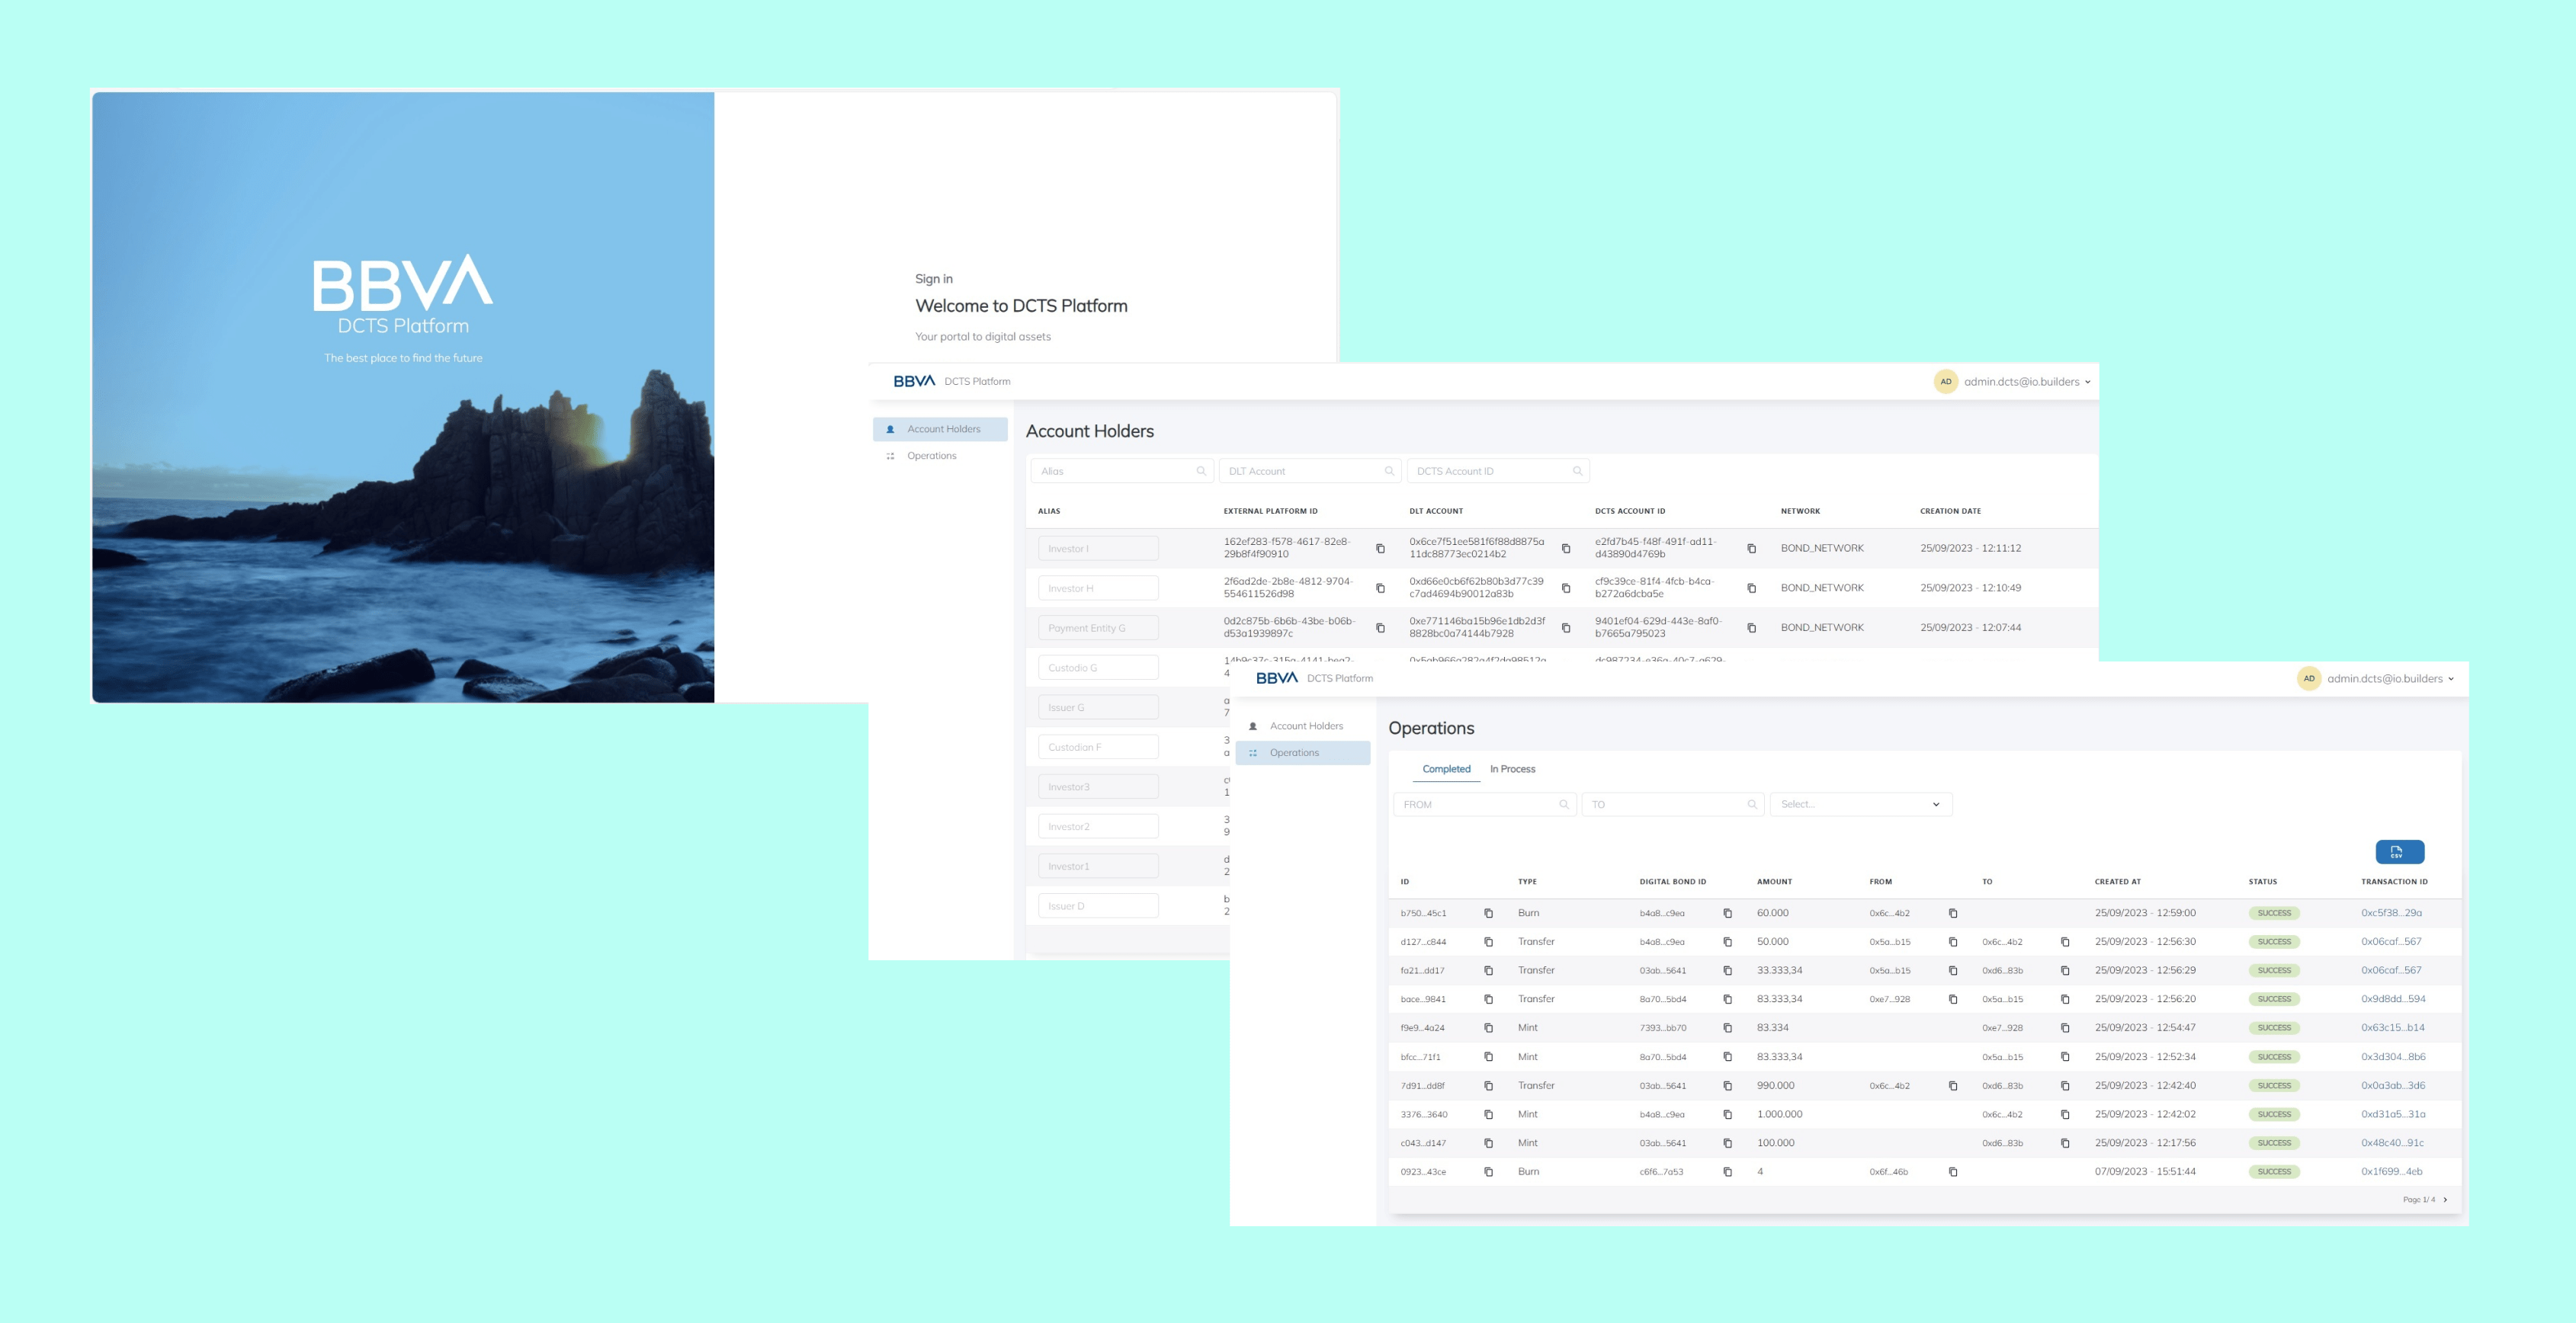Click the Investor I alias field
Viewport: 2576px width, 1323px height.
pos(1098,548)
